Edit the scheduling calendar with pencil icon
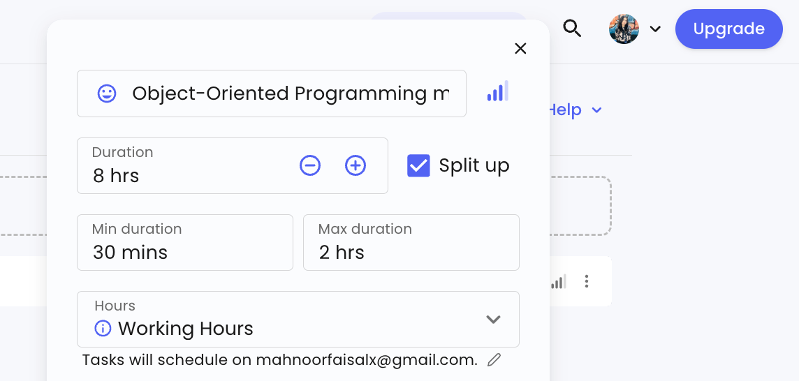This screenshot has width=799, height=381. coord(494,360)
